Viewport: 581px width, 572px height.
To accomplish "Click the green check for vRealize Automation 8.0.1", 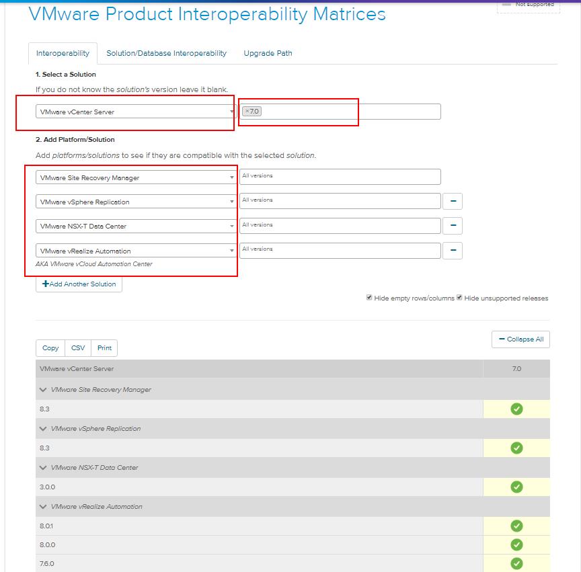I will coord(516,526).
